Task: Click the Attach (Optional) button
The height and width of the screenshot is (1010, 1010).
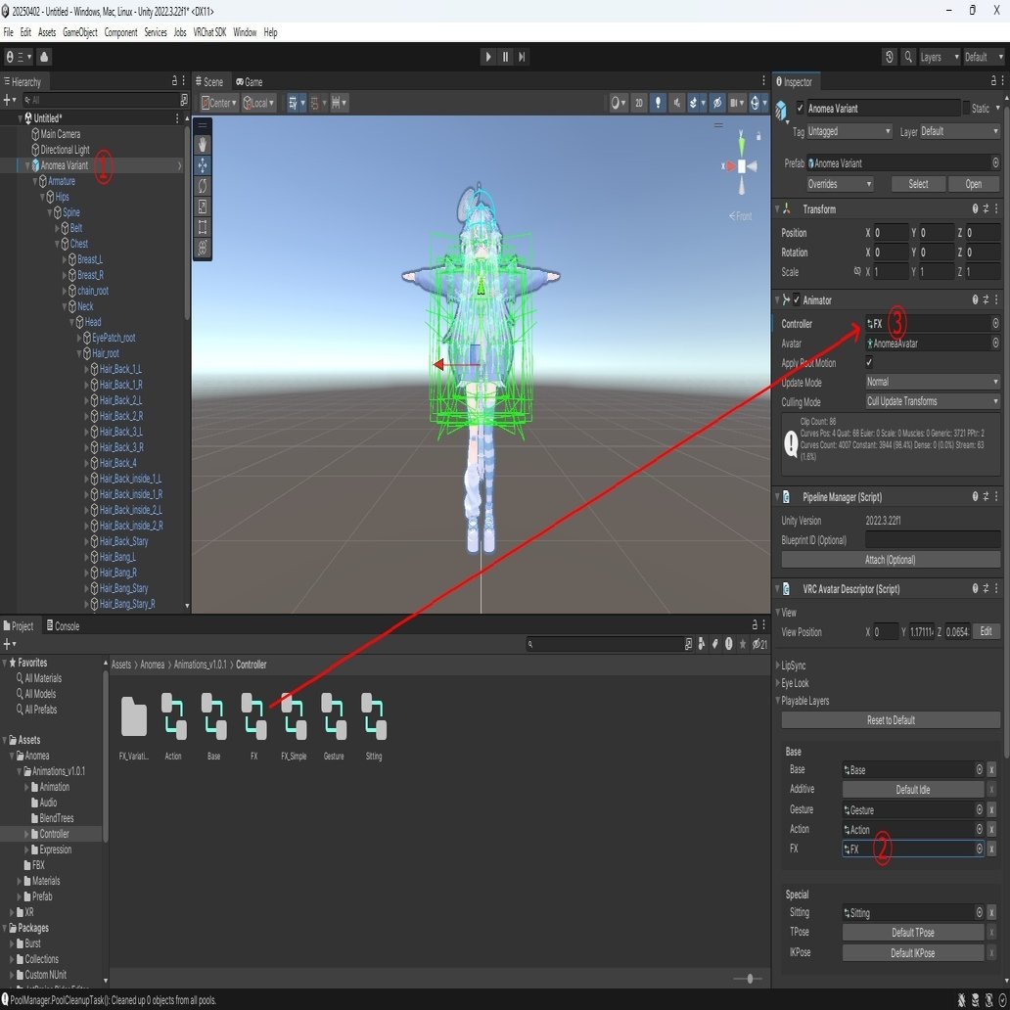Action: coord(891,559)
